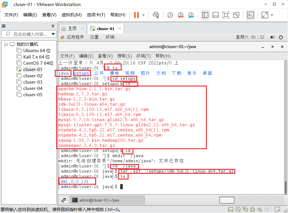Collapse the 我的计算机 tree node
Viewport: 288px width, 213px height.
[6, 44]
